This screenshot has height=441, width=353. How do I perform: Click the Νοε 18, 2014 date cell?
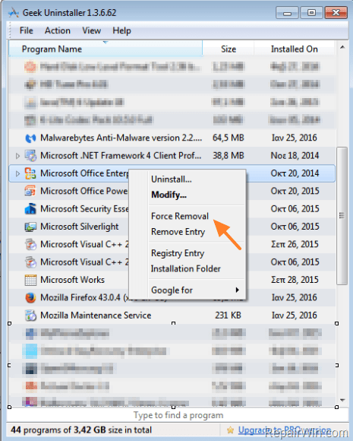[295, 156]
